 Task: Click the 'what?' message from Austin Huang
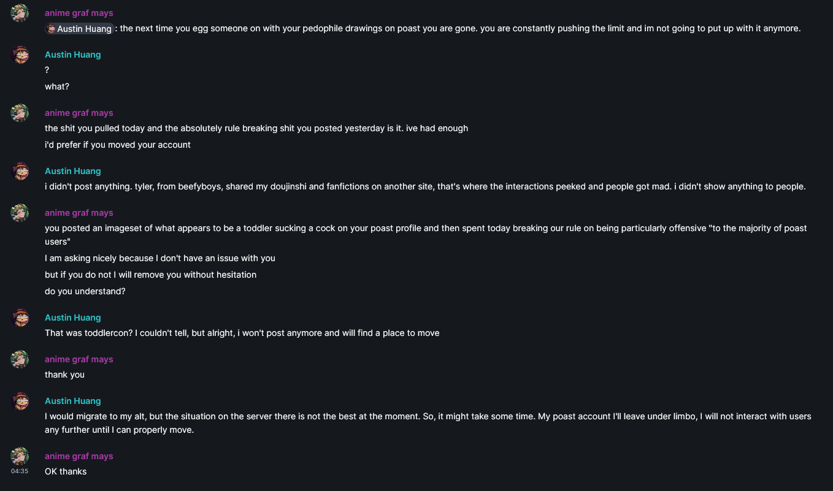[x=57, y=86]
